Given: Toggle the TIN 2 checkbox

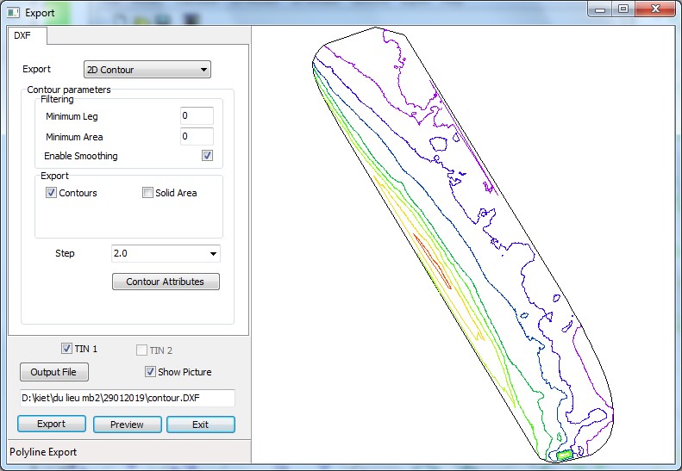Looking at the screenshot, I should 141,350.
